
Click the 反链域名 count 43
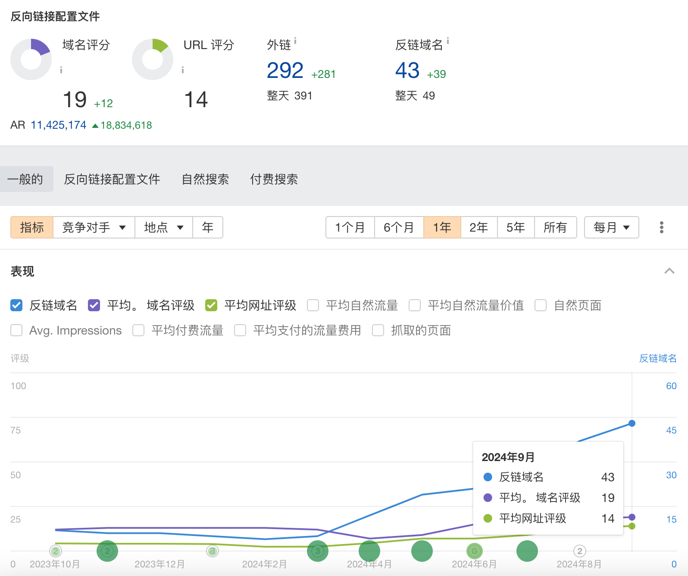tap(407, 71)
